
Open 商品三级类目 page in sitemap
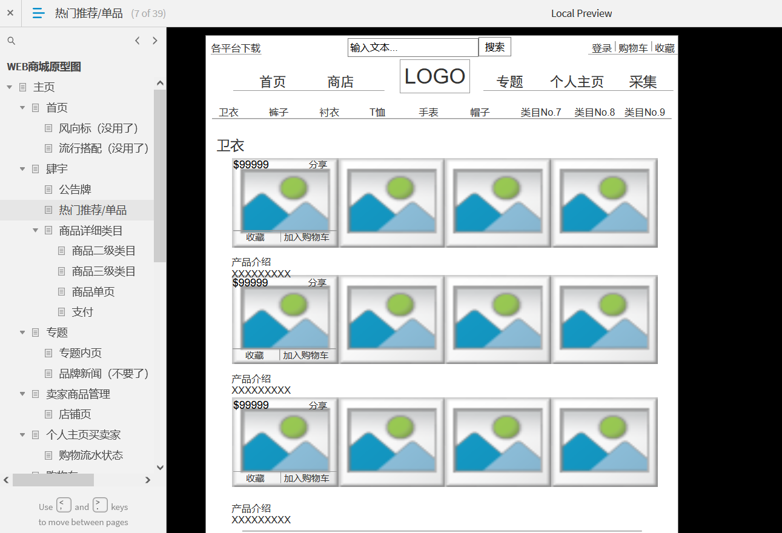click(x=104, y=271)
